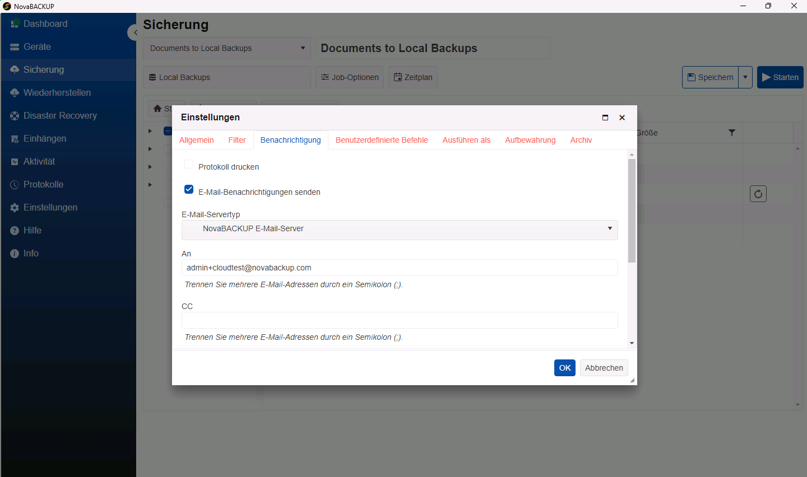Click the Starten button
Image resolution: width=807 pixels, height=477 pixels.
point(780,77)
